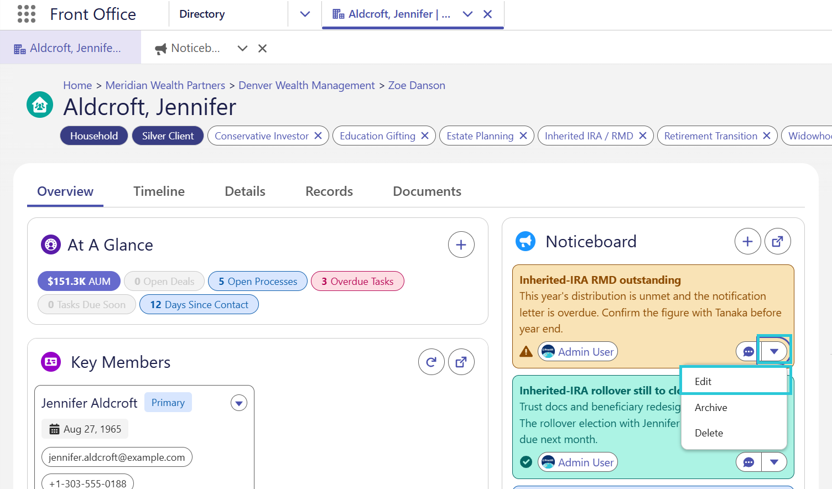The width and height of the screenshot is (832, 489).
Task: Open Key Members in a new window
Action: tap(461, 362)
